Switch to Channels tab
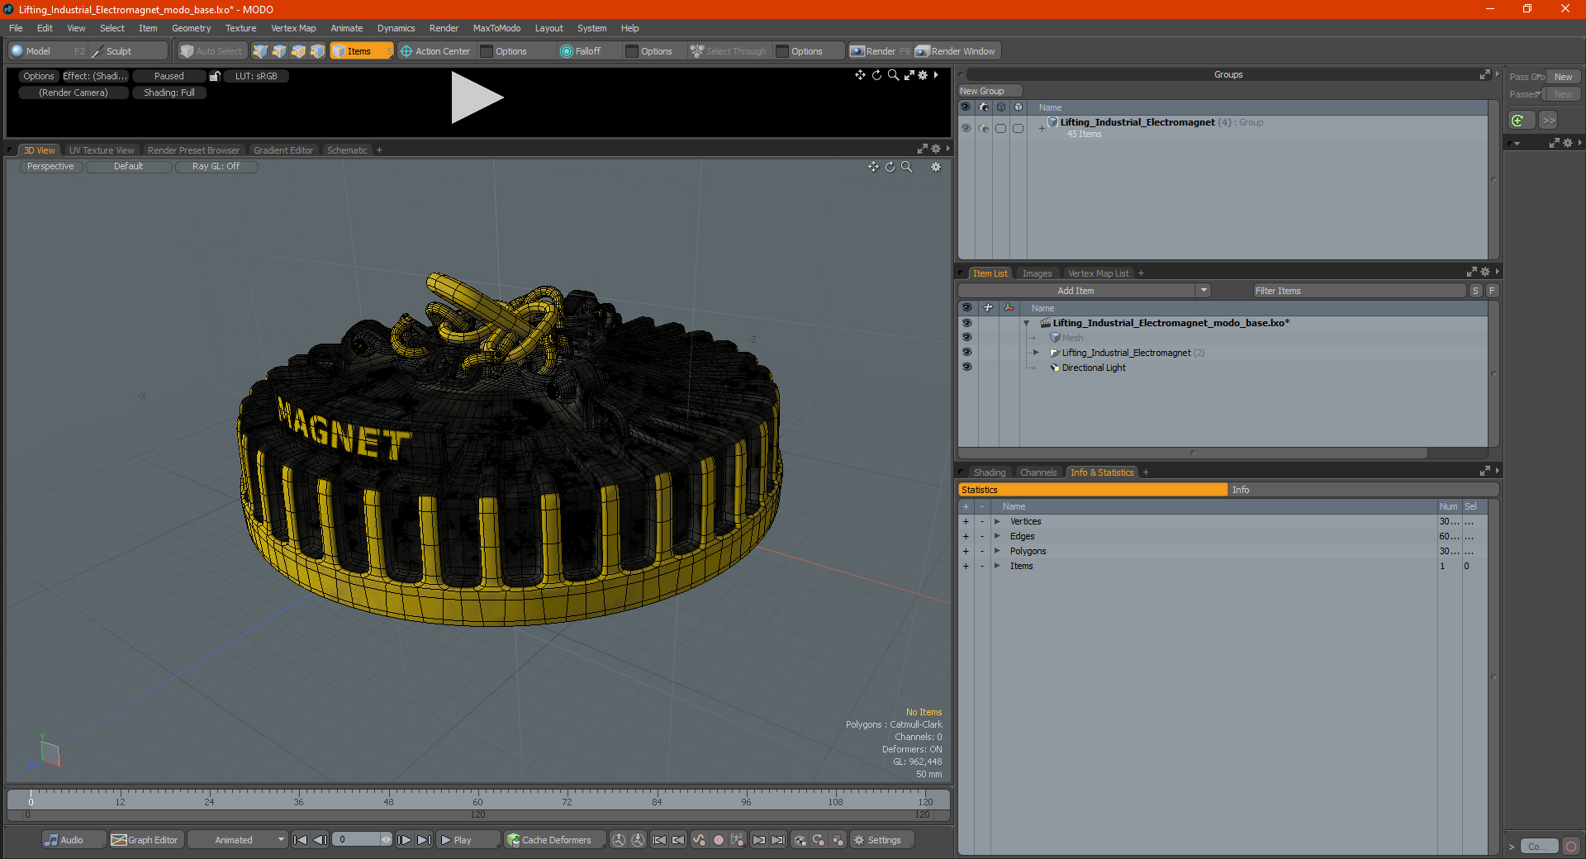Viewport: 1586px width, 859px height. click(x=1038, y=472)
